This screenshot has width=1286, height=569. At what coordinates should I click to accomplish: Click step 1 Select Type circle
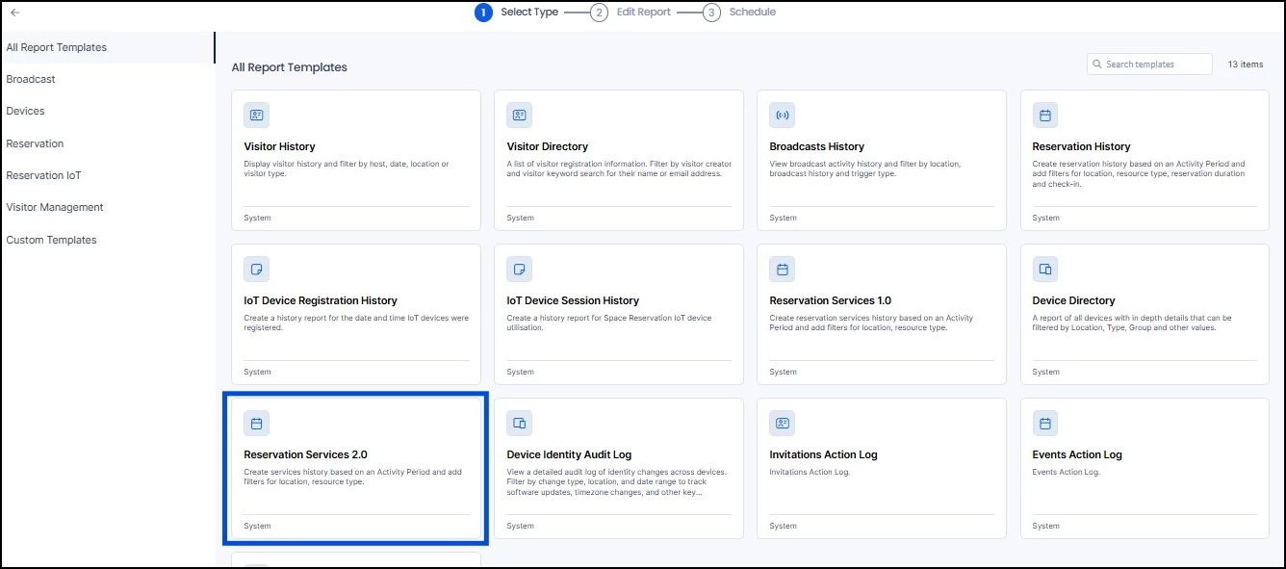[x=483, y=13]
